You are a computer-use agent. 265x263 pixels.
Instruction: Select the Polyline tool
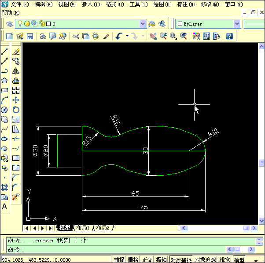point(4,71)
